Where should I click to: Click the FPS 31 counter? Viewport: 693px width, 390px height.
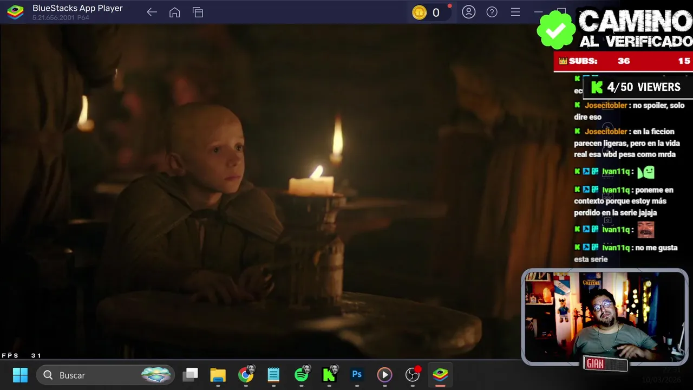[x=22, y=355]
